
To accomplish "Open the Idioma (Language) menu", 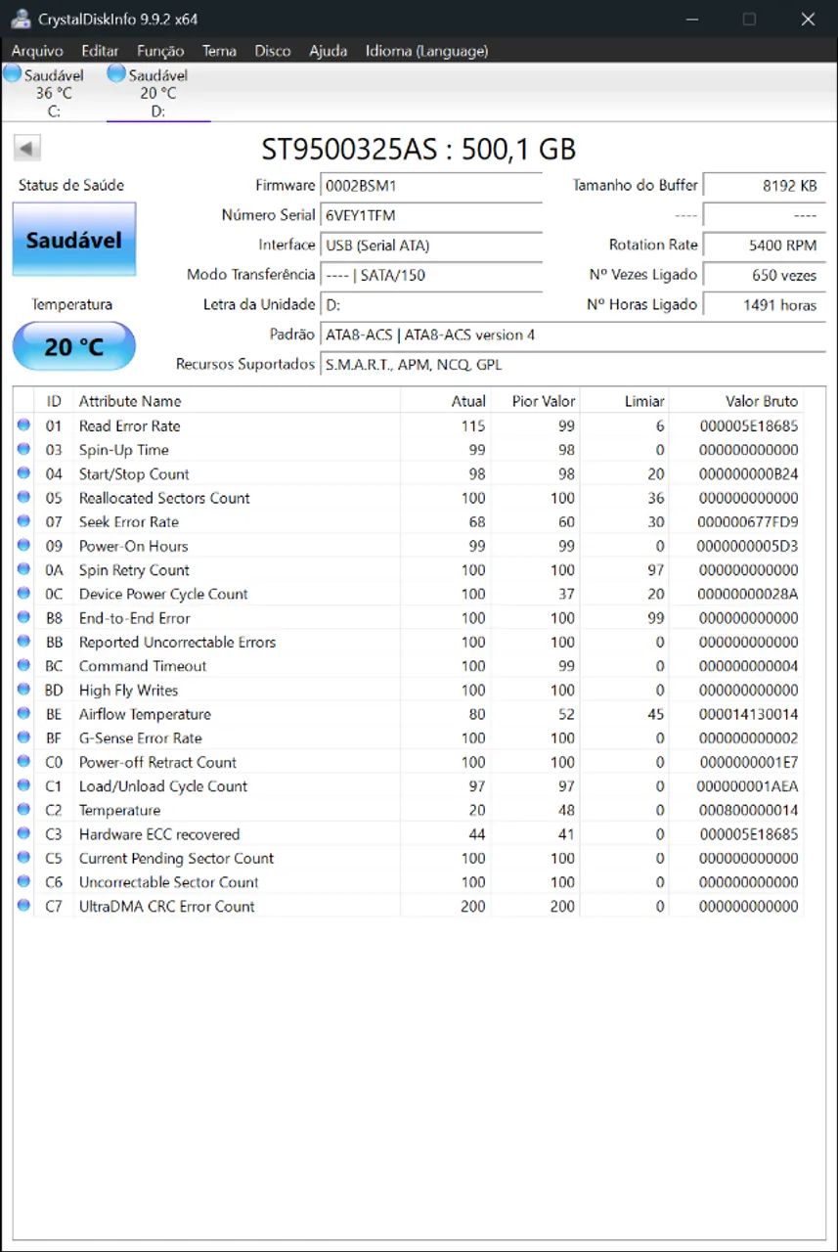I will point(426,51).
